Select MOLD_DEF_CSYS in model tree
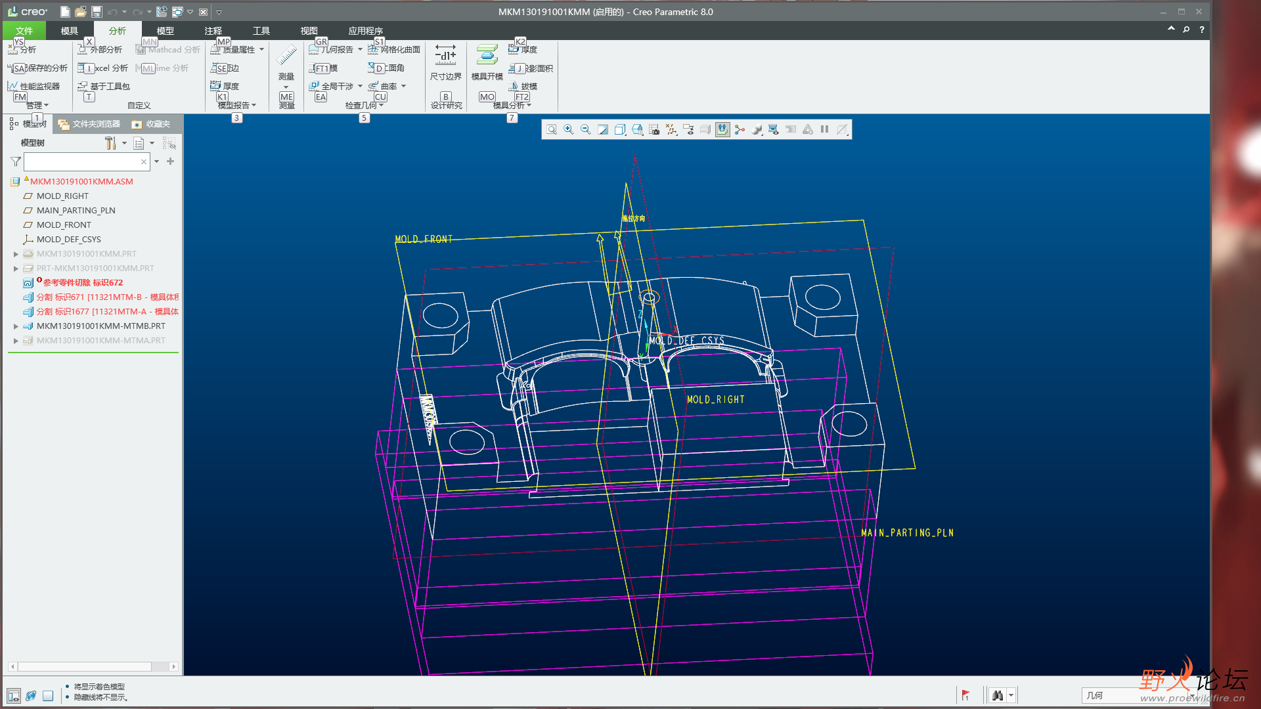The image size is (1261, 709). pyautogui.click(x=69, y=240)
